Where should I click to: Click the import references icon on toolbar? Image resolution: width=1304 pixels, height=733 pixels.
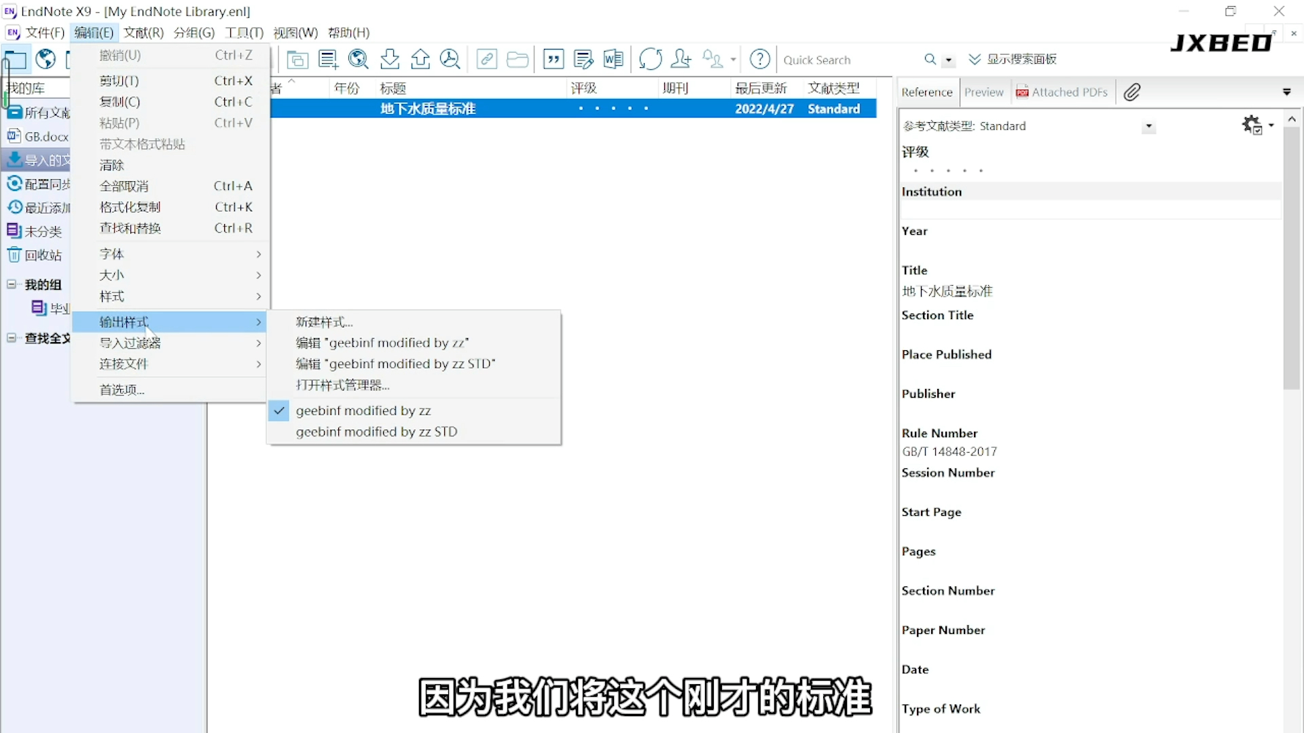(x=390, y=59)
